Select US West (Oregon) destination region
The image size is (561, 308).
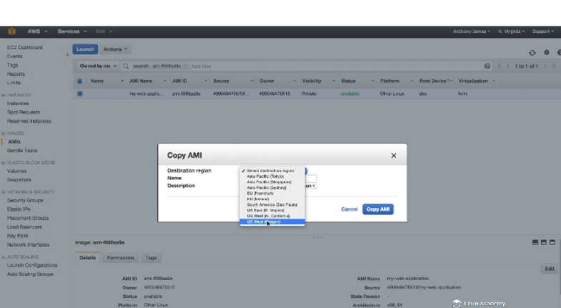[272, 222]
